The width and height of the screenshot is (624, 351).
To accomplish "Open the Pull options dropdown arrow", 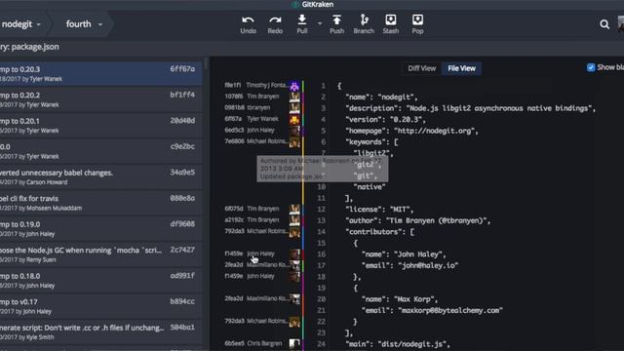I will coord(320,23).
